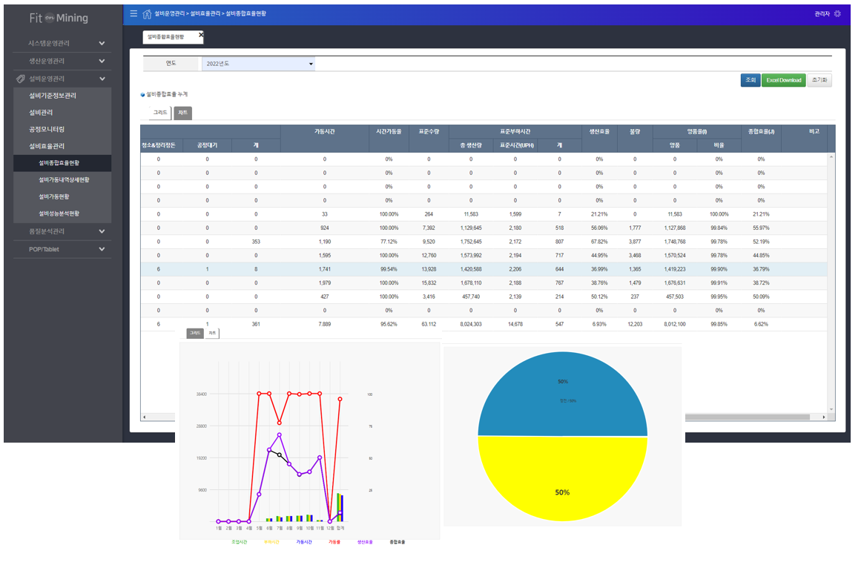Screen dimensions: 864x562
Task: Click the Excel Download button
Action: (783, 80)
